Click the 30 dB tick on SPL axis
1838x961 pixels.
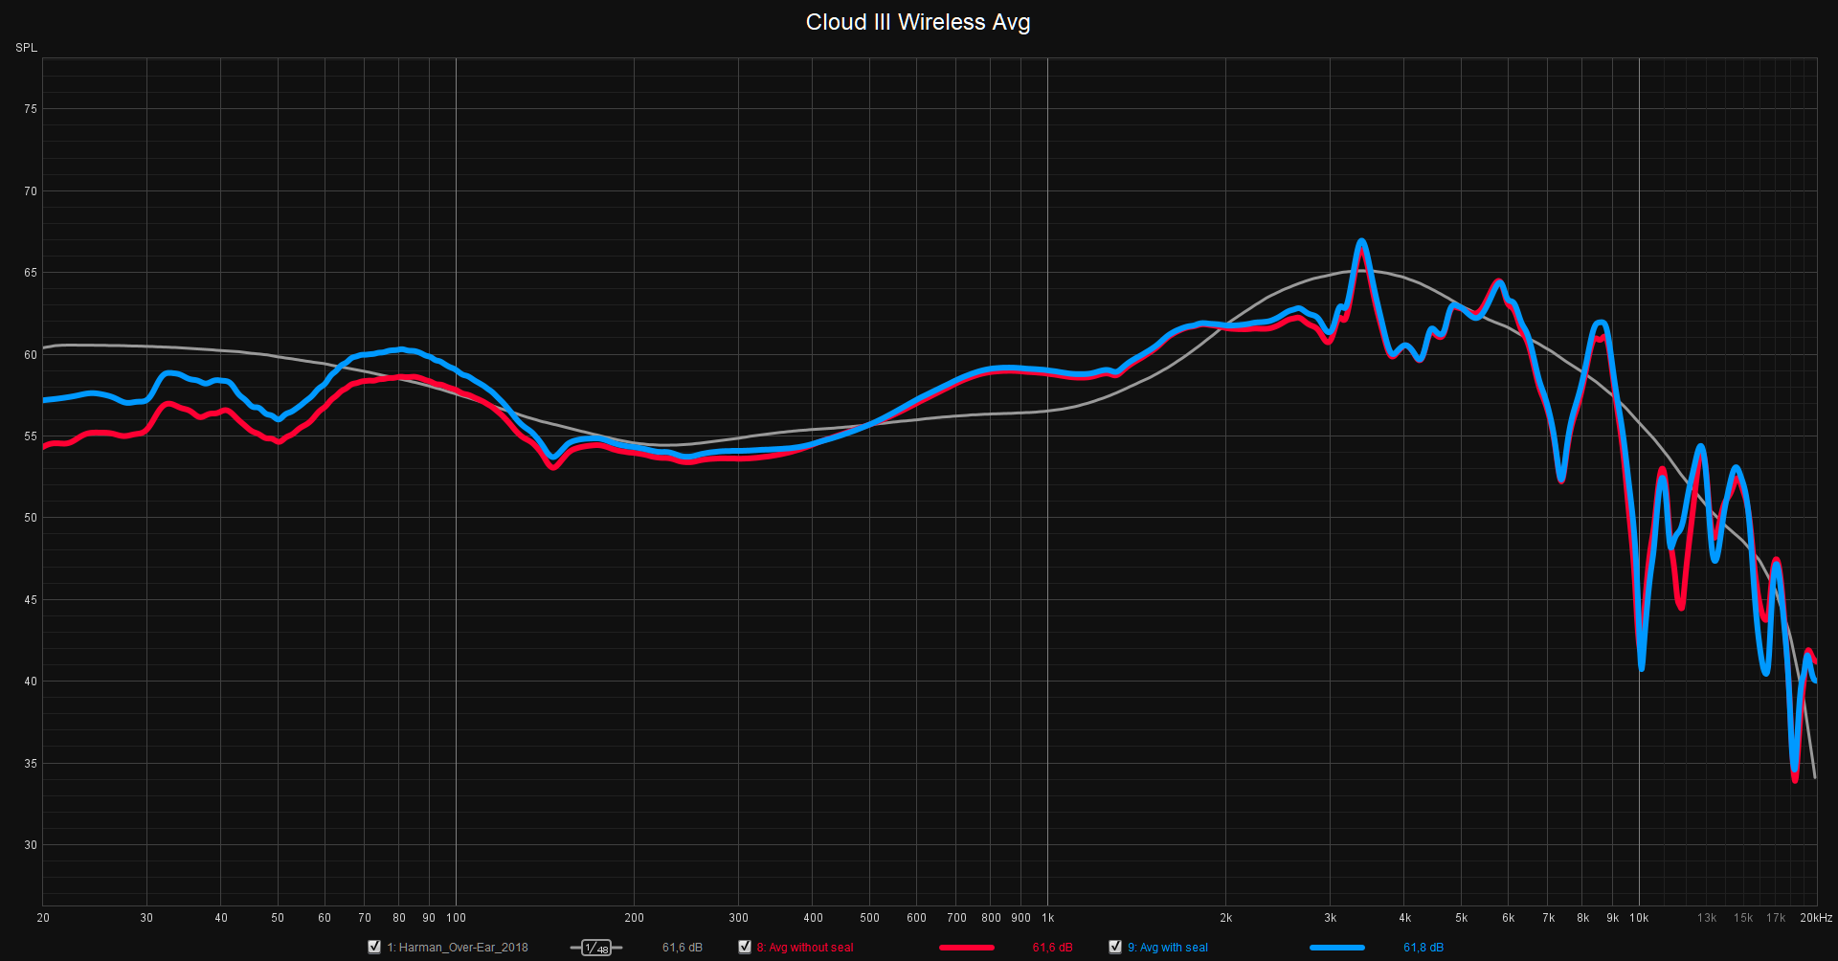point(31,845)
